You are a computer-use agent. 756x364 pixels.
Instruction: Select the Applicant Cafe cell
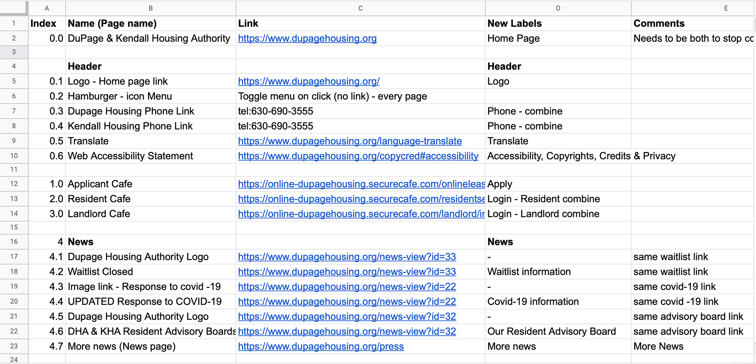click(x=151, y=184)
